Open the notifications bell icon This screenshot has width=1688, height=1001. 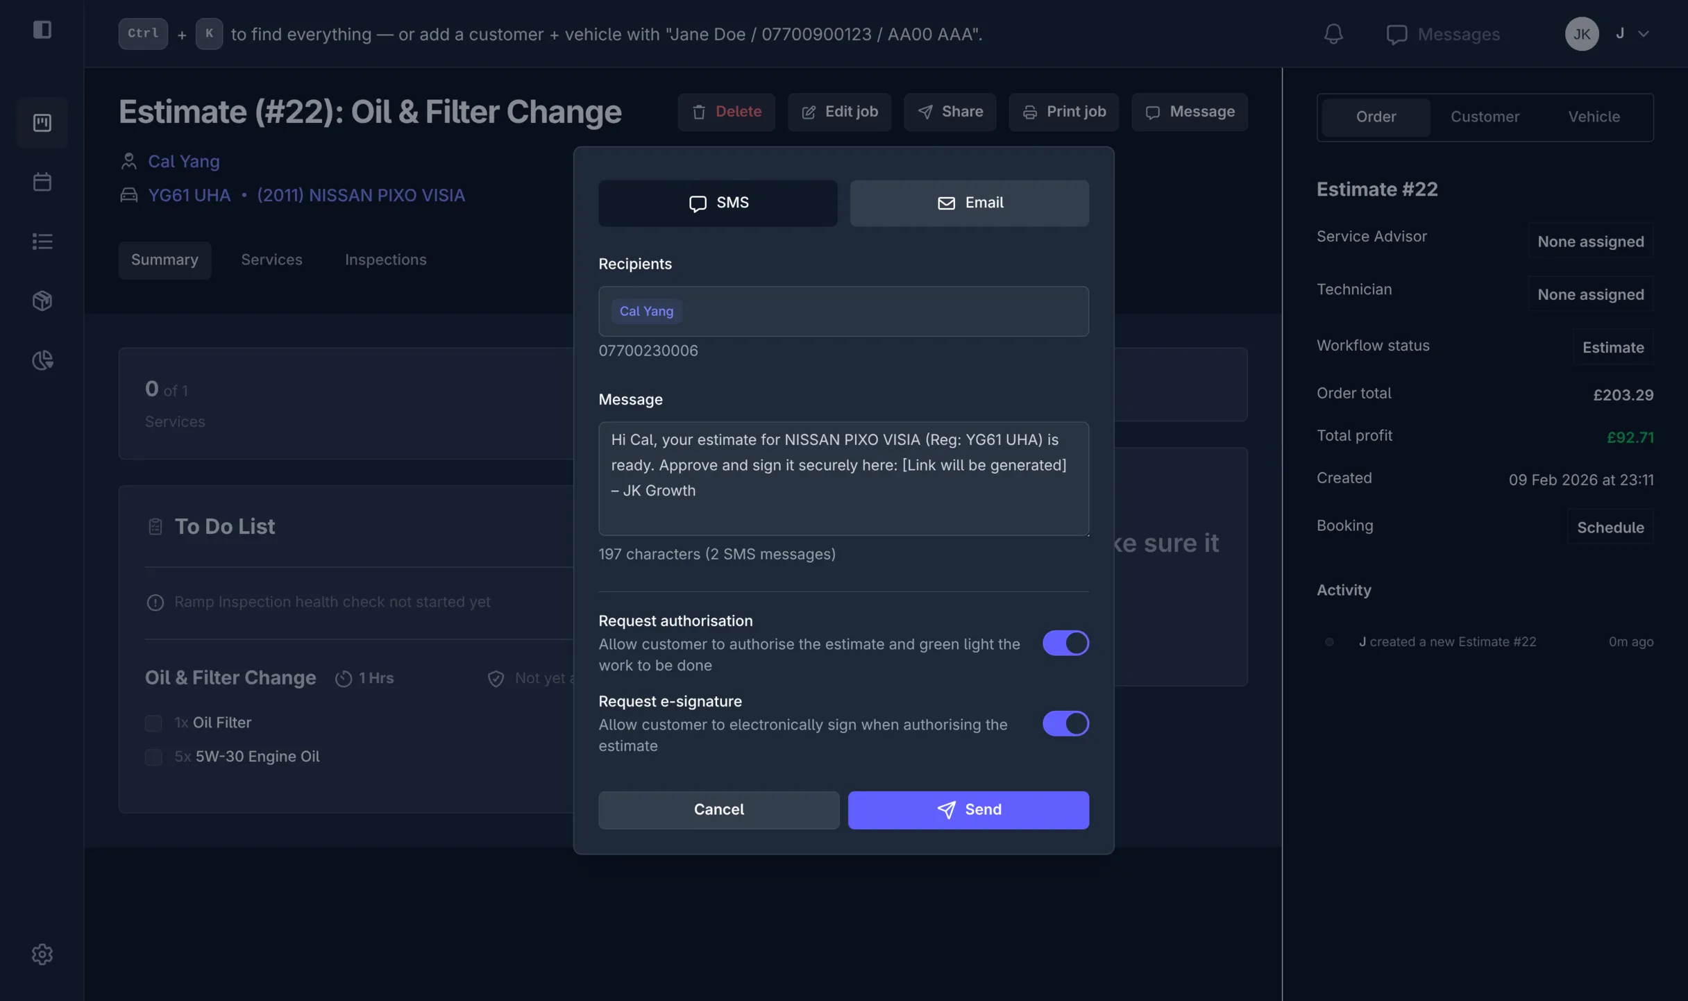pos(1333,33)
